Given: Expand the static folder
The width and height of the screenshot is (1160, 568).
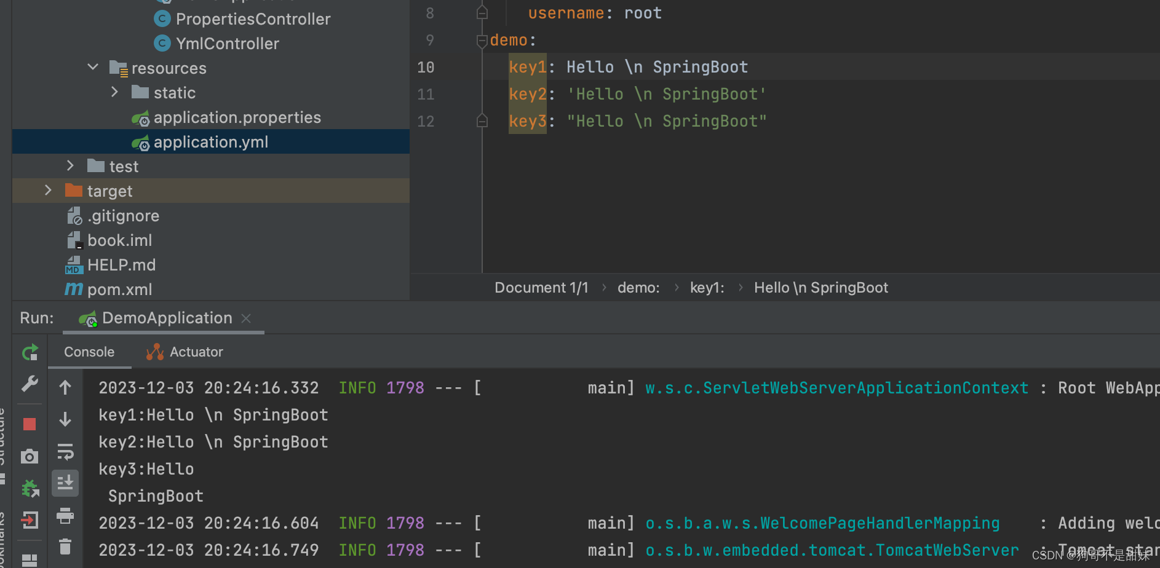Looking at the screenshot, I should click(x=114, y=92).
